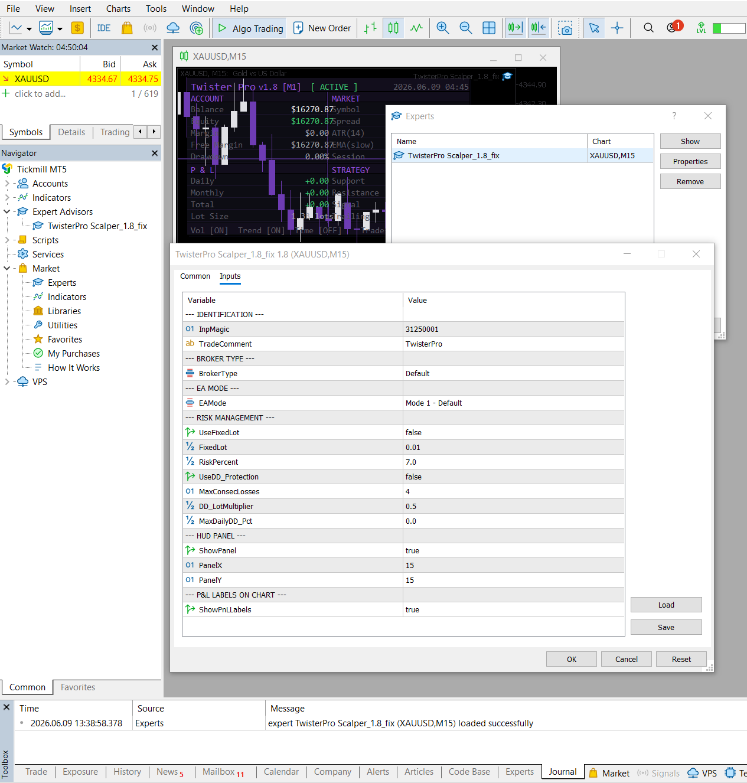
Task: Click the Reset button
Action: click(681, 660)
